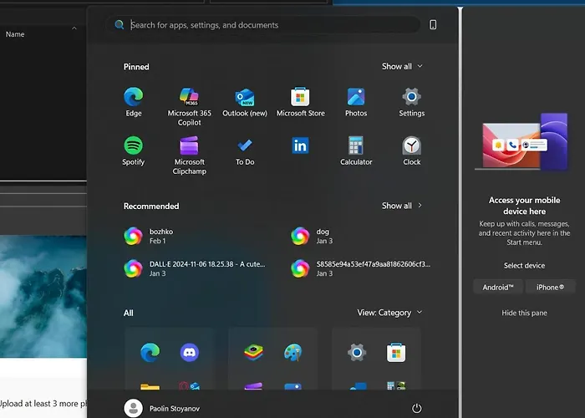Show all recommended items
This screenshot has height=418, width=585.
click(x=402, y=206)
